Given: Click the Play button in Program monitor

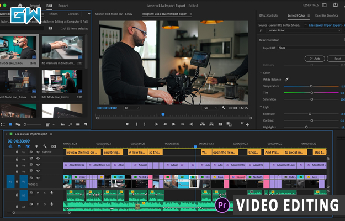Looking at the screenshot, I should pos(173,124).
